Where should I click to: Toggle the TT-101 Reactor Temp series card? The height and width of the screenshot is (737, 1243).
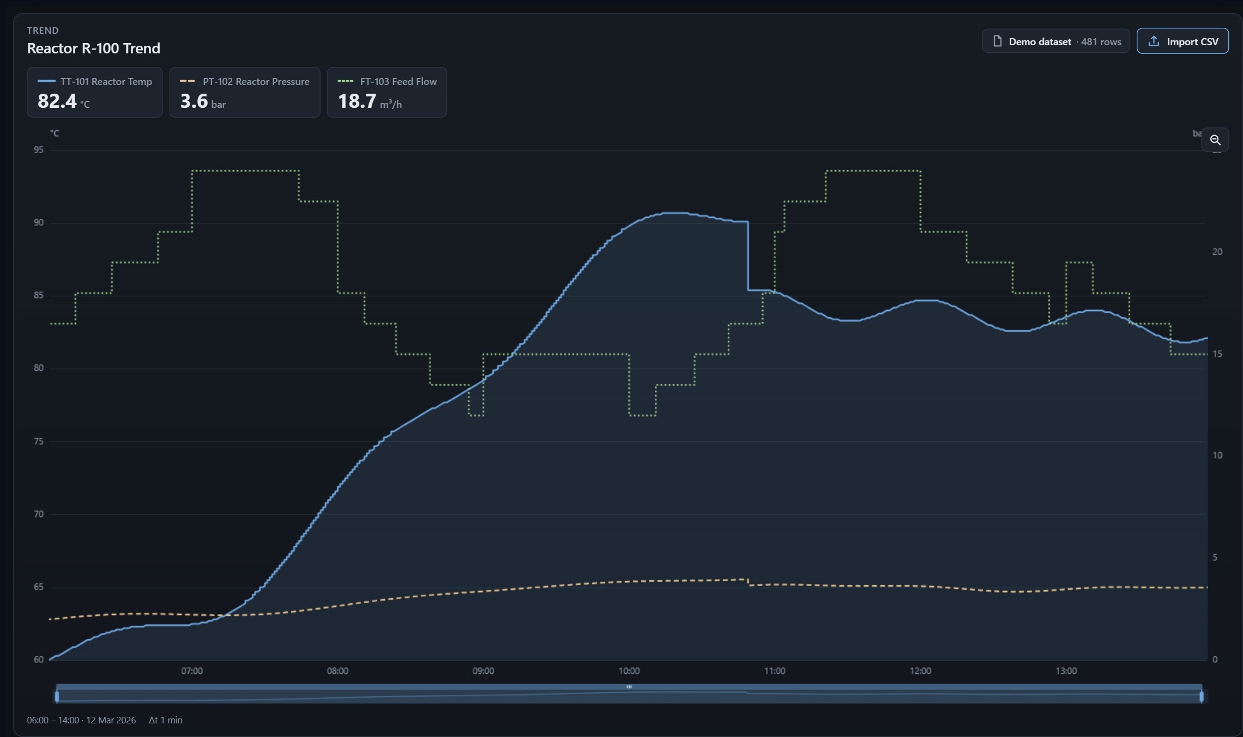tap(95, 92)
